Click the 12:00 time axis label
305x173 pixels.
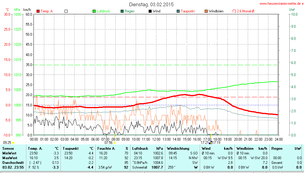pyautogui.click(x=156, y=139)
